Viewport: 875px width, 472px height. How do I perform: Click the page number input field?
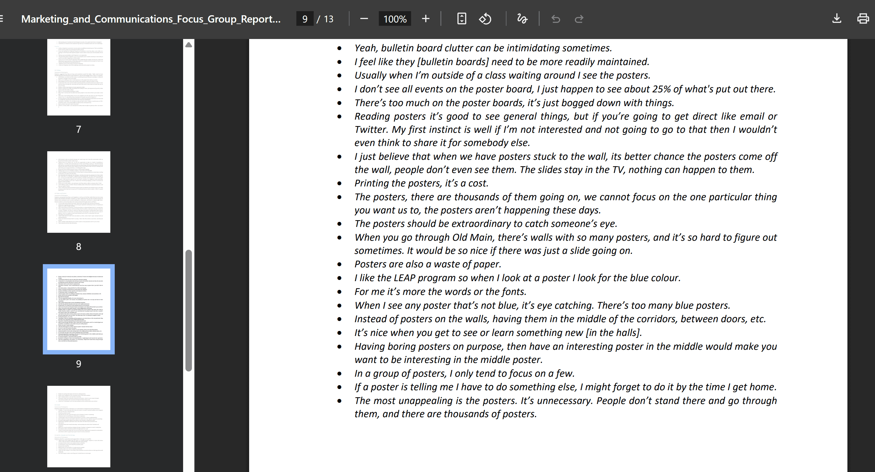tap(305, 19)
